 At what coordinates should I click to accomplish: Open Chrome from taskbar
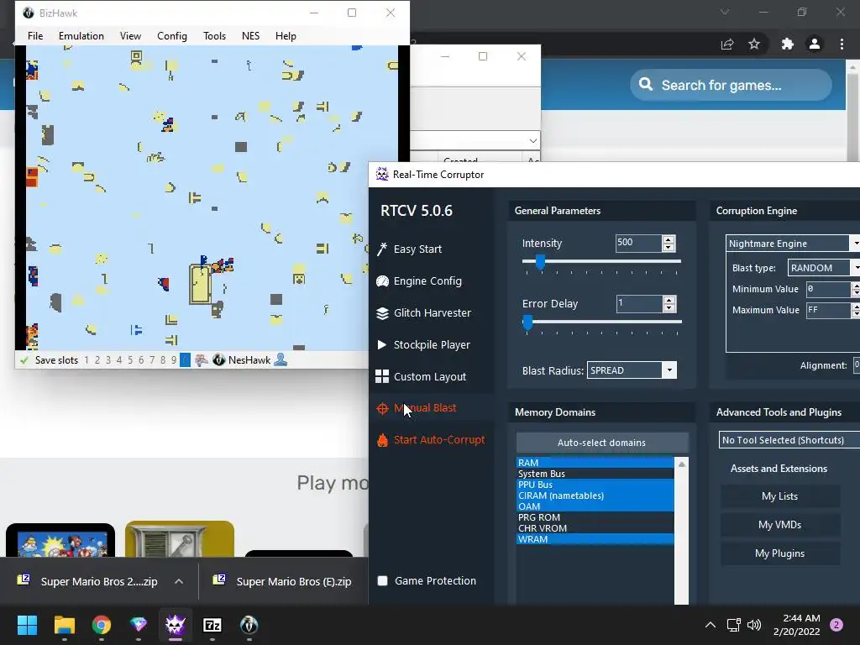point(102,625)
